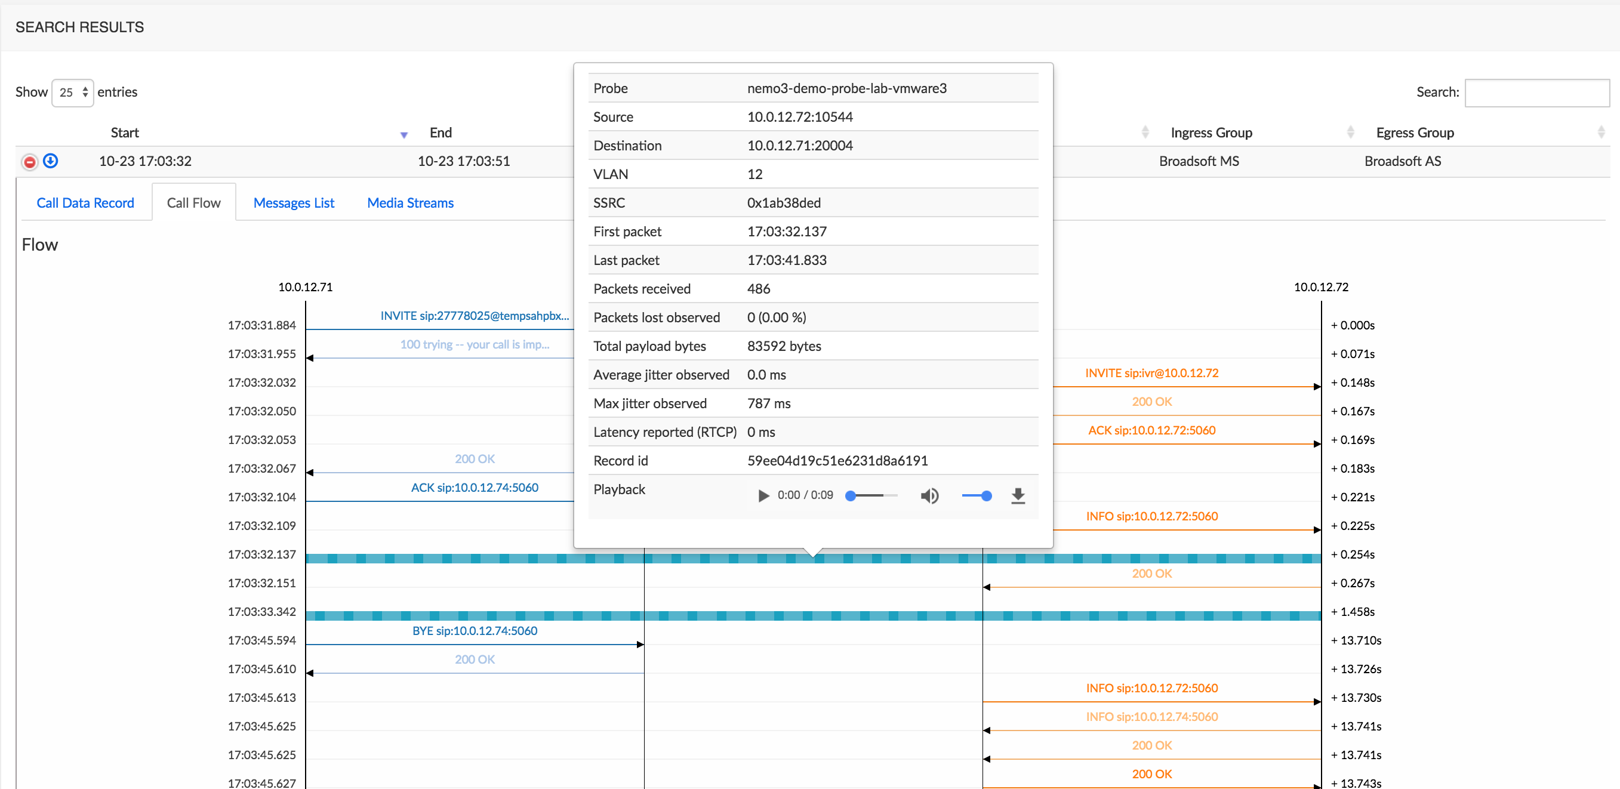Switch to the Call Data Record tab

pyautogui.click(x=85, y=203)
